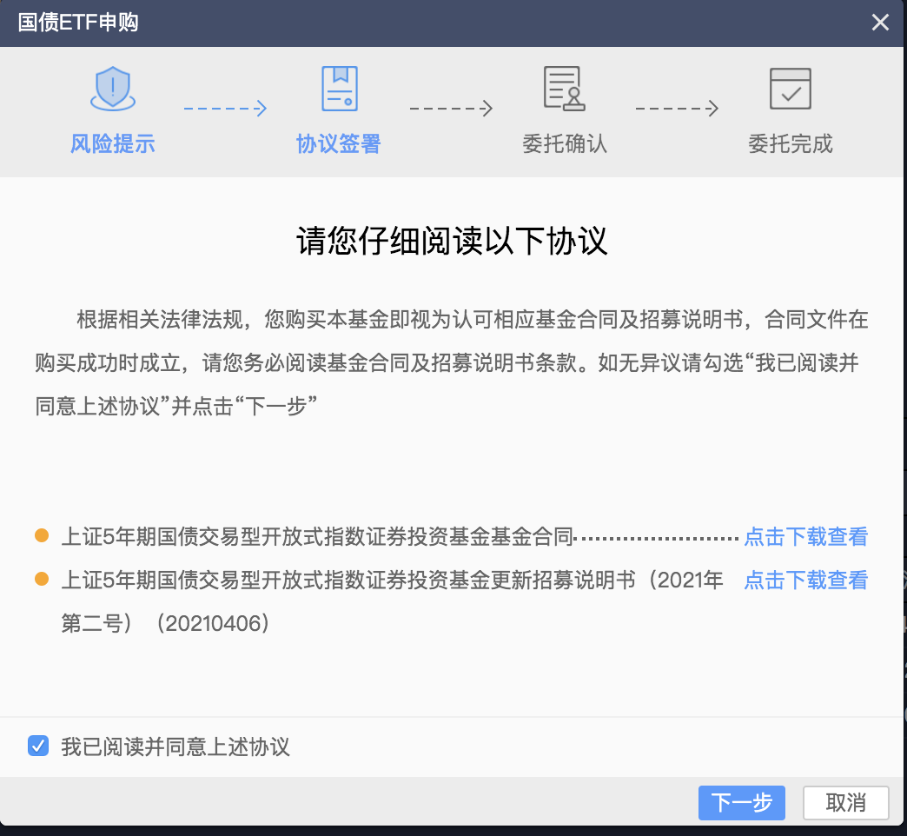Jump to the 委托确认 step label

(564, 143)
